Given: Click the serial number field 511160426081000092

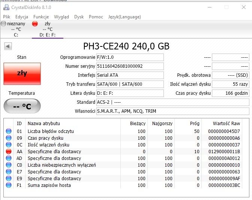Looking at the screenshot, I should point(130,66).
